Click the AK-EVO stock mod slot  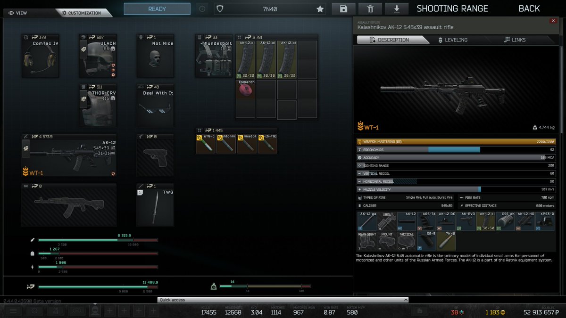[x=466, y=221]
